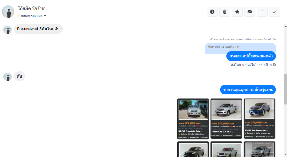Click help icon beside ส่งโดย sender name
287x158 pixels.
click(274, 65)
